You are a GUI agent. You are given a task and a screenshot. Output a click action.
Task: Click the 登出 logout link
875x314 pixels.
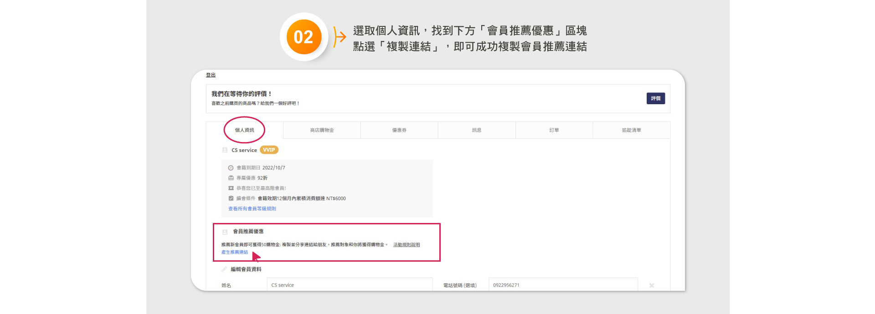pyautogui.click(x=211, y=75)
